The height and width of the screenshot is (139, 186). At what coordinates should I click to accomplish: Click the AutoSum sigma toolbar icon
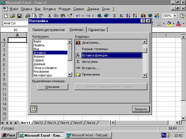coord(115,16)
